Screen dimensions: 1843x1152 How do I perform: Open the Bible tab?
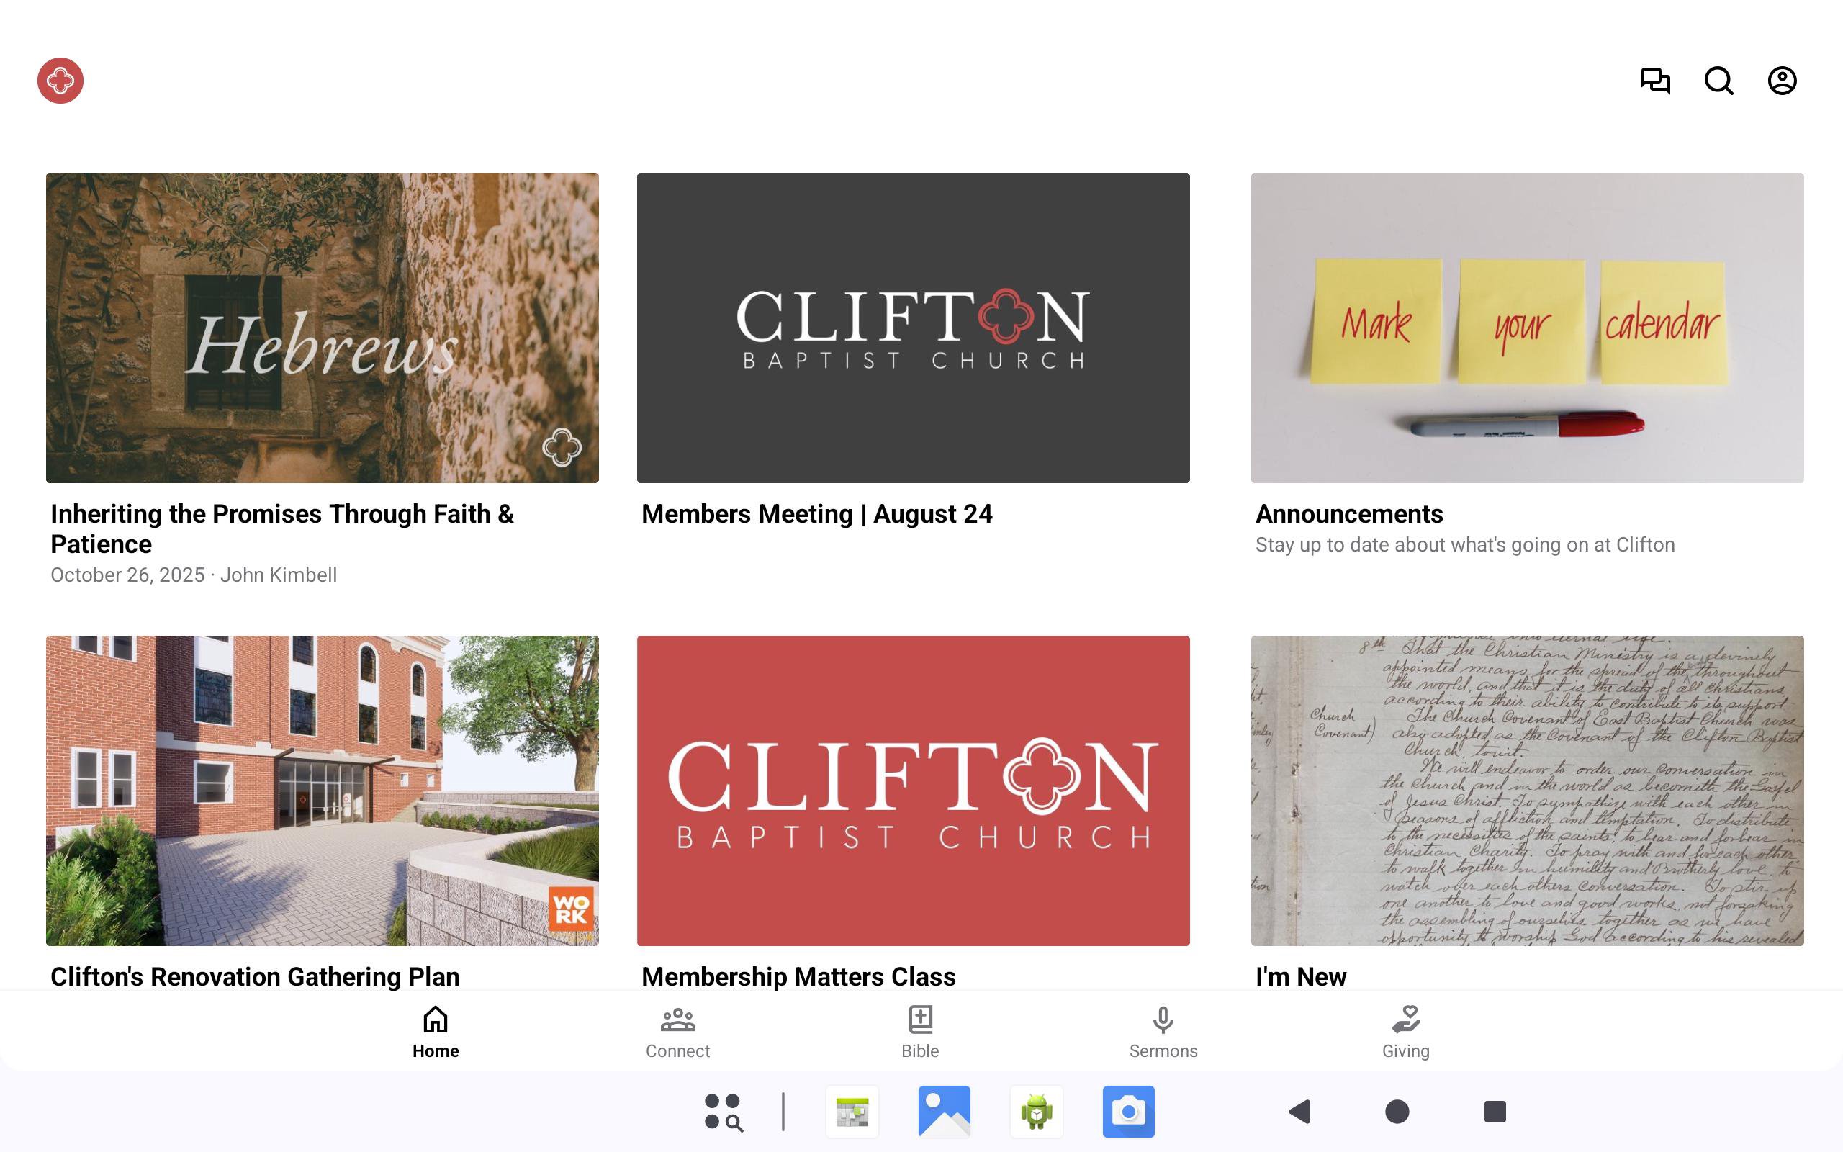(x=920, y=1032)
